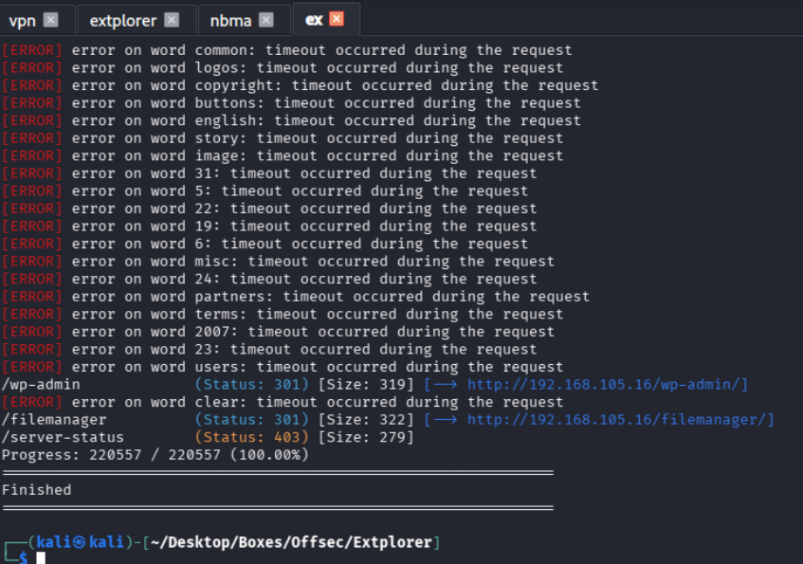The image size is (803, 564).
Task: Click the Progress 100.00% line
Action: pos(155,455)
